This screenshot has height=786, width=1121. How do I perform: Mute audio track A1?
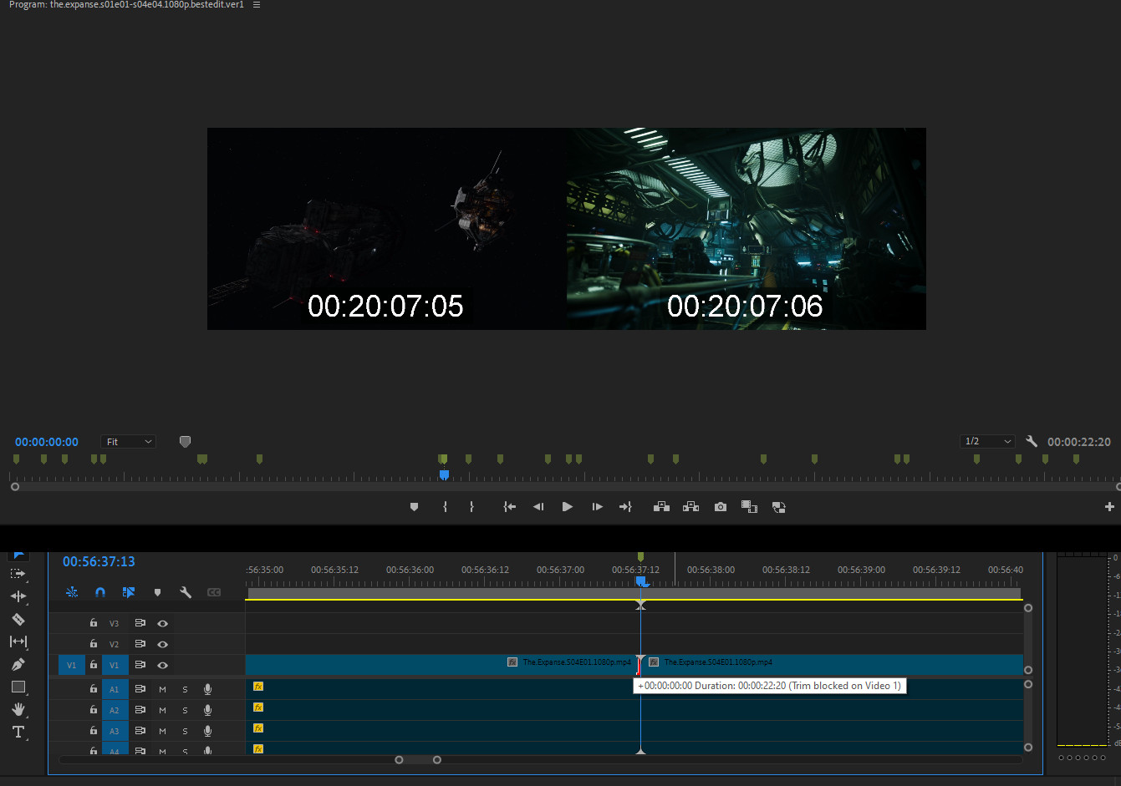coord(162,689)
